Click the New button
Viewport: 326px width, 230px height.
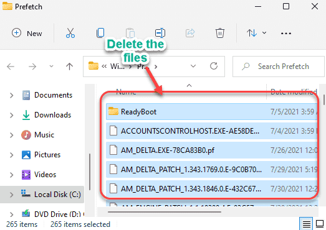[27, 33]
